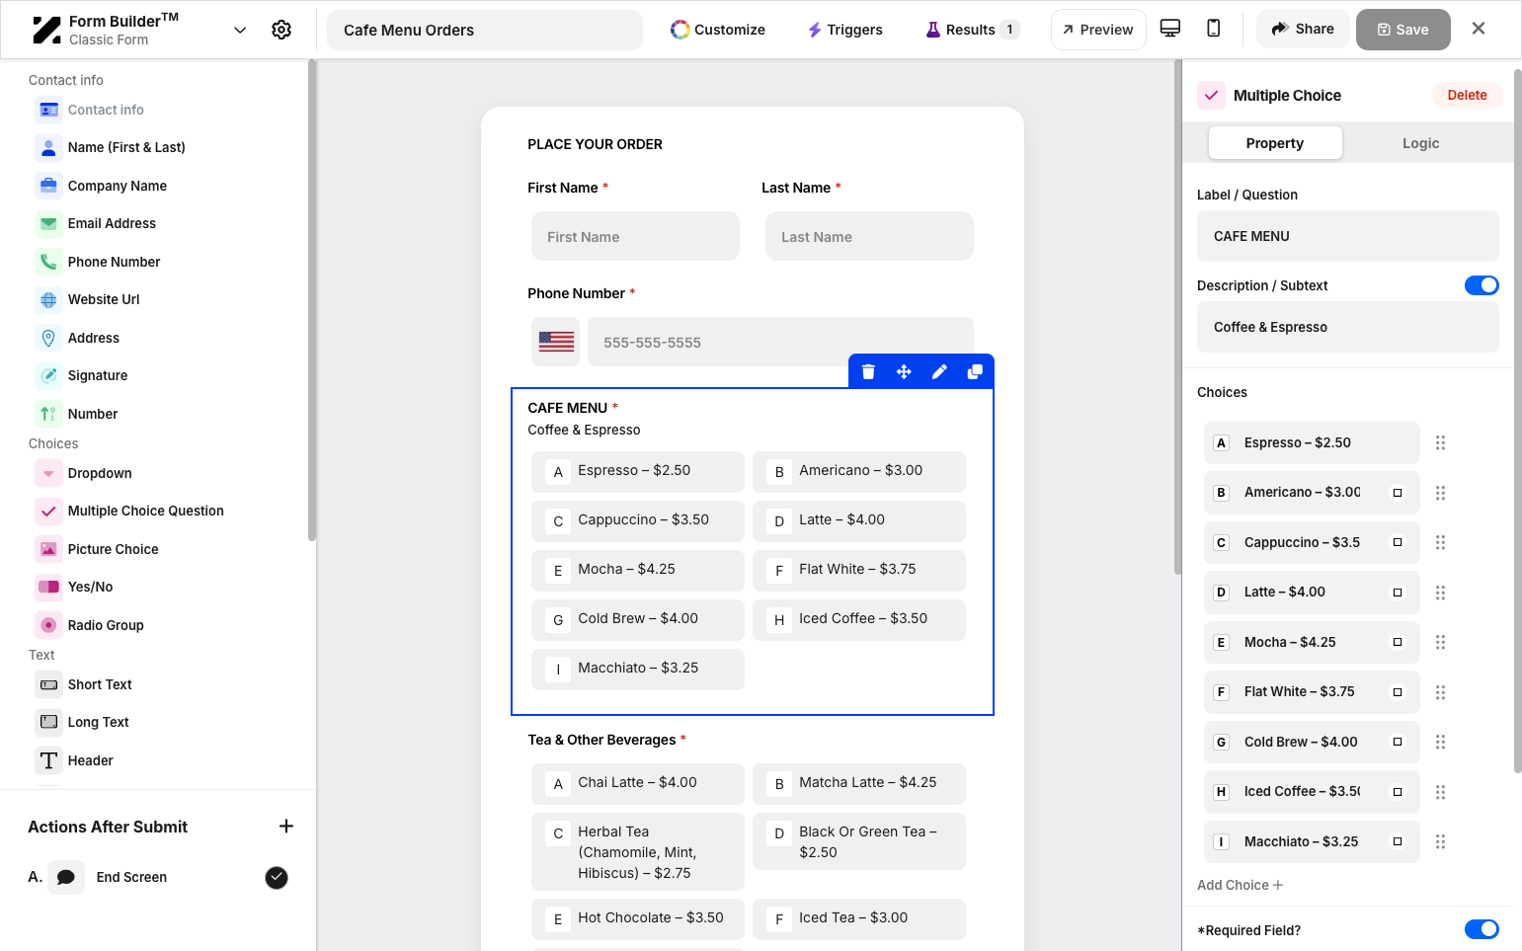
Task: Save the form
Action: point(1403,30)
